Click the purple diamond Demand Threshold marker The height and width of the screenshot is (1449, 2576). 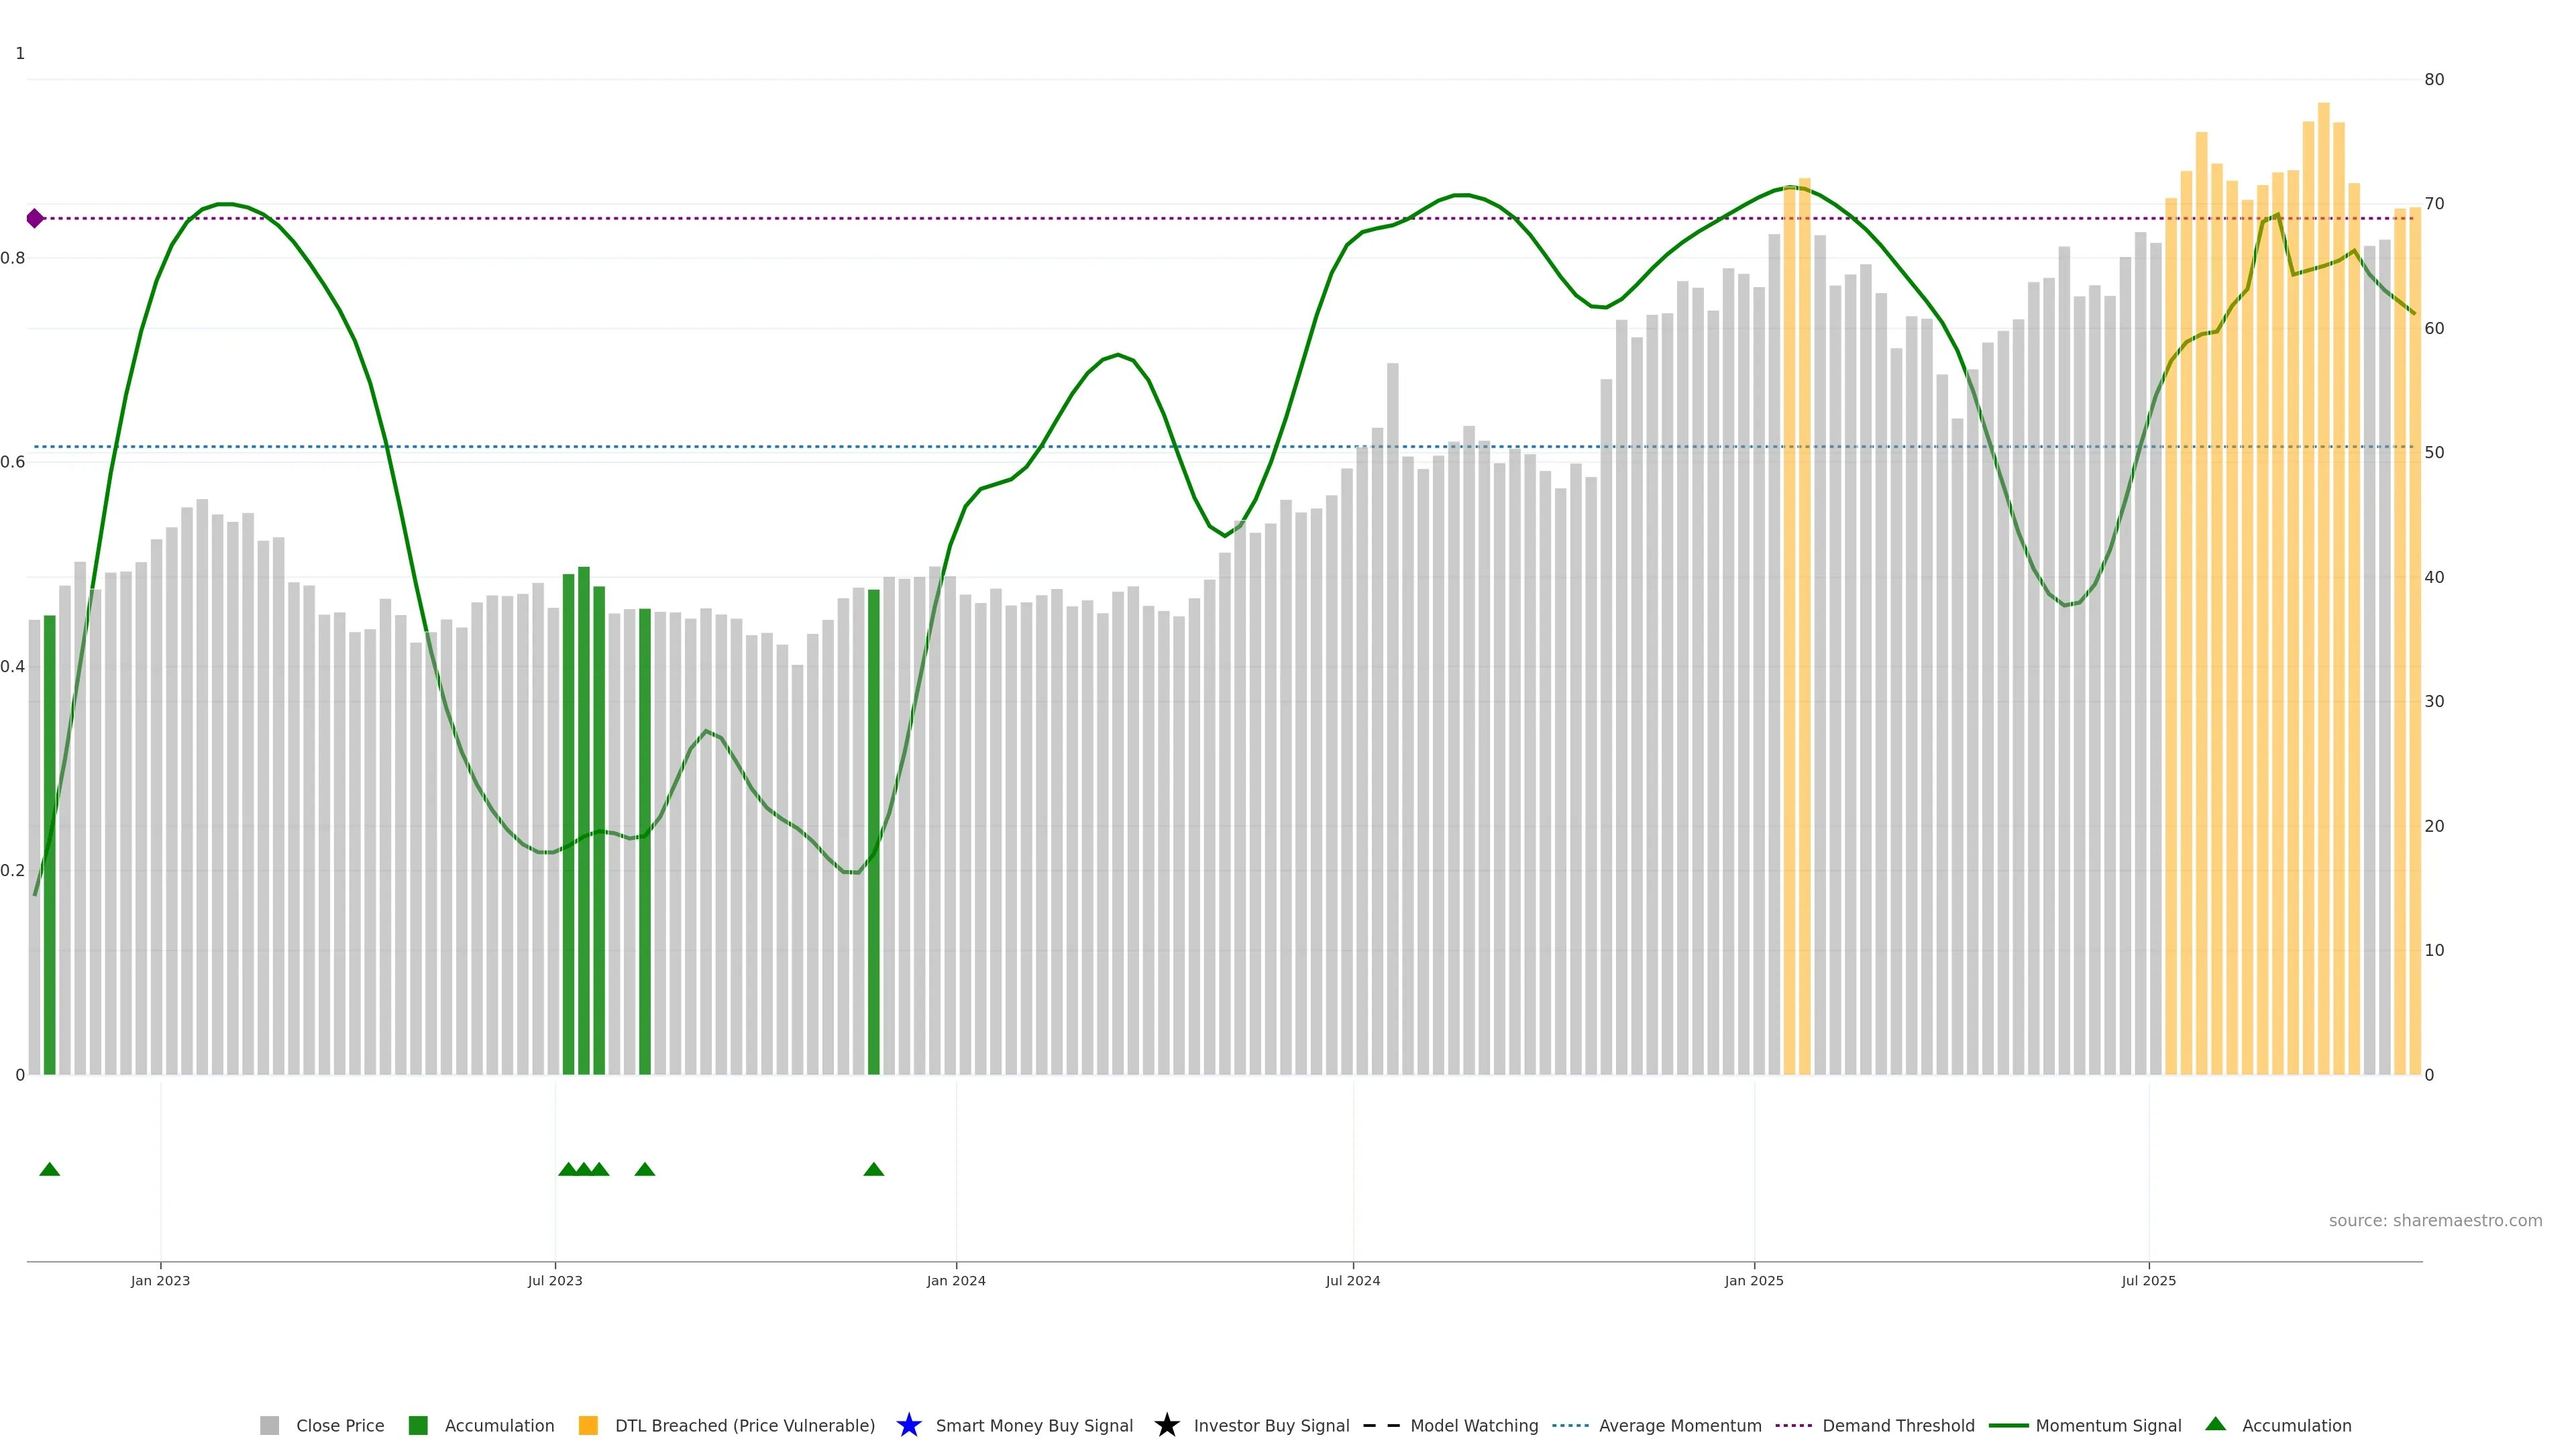35,218
